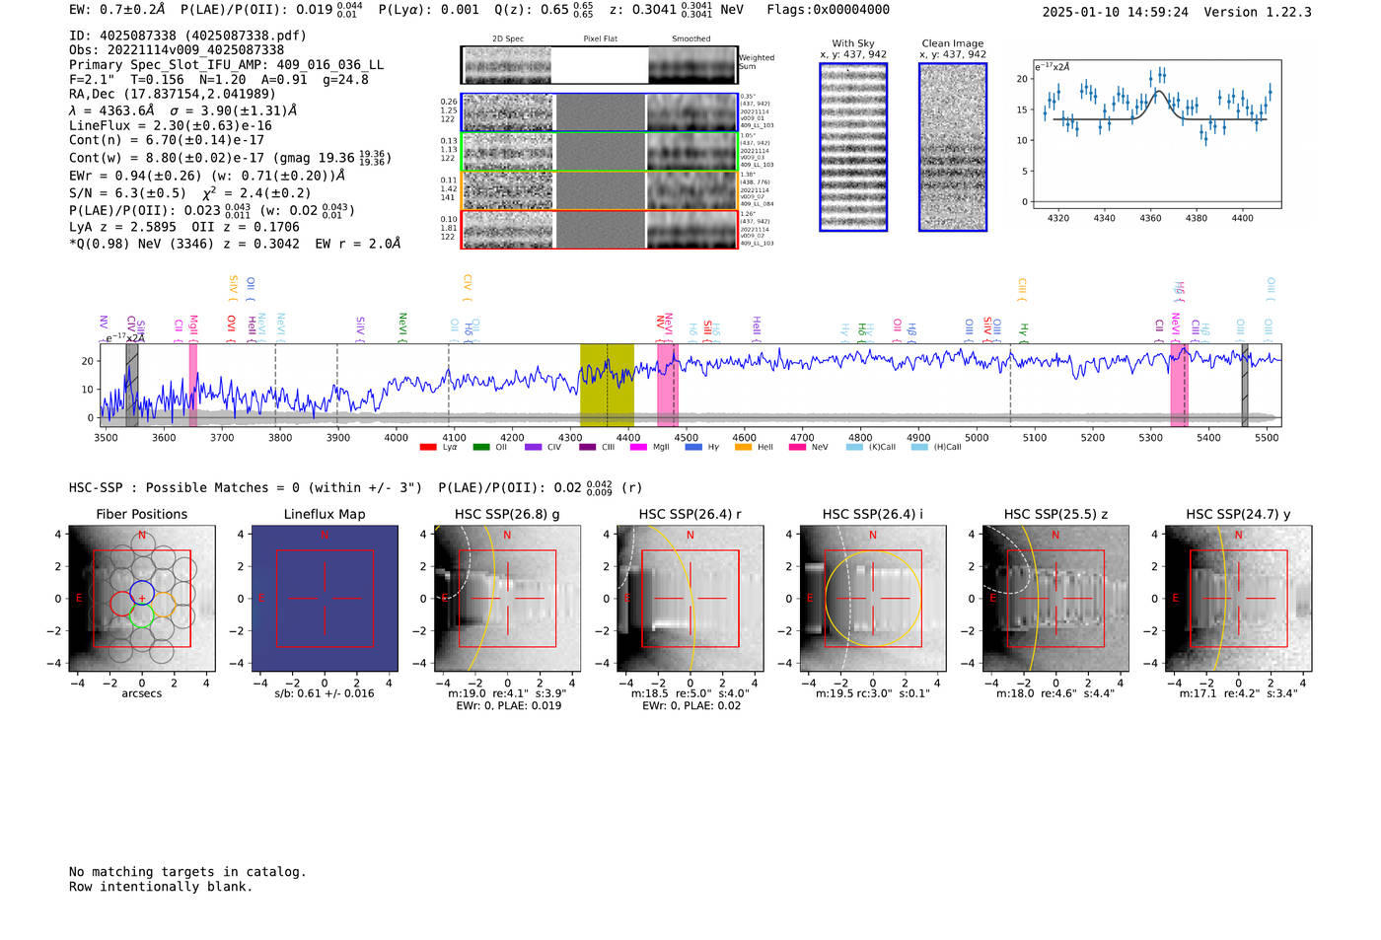Open the Clean Image cutout
Viewport: 1381px width, 940px height.
point(953,147)
